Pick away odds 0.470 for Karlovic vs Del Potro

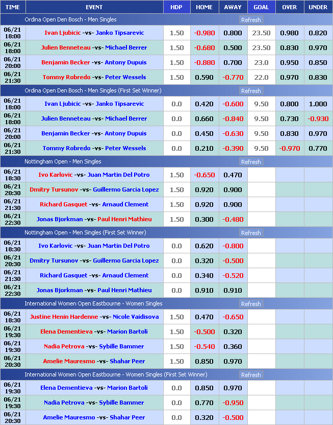(x=233, y=175)
